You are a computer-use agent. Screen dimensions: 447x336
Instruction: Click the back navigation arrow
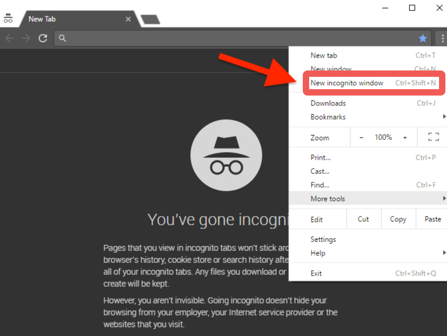pyautogui.click(x=10, y=38)
